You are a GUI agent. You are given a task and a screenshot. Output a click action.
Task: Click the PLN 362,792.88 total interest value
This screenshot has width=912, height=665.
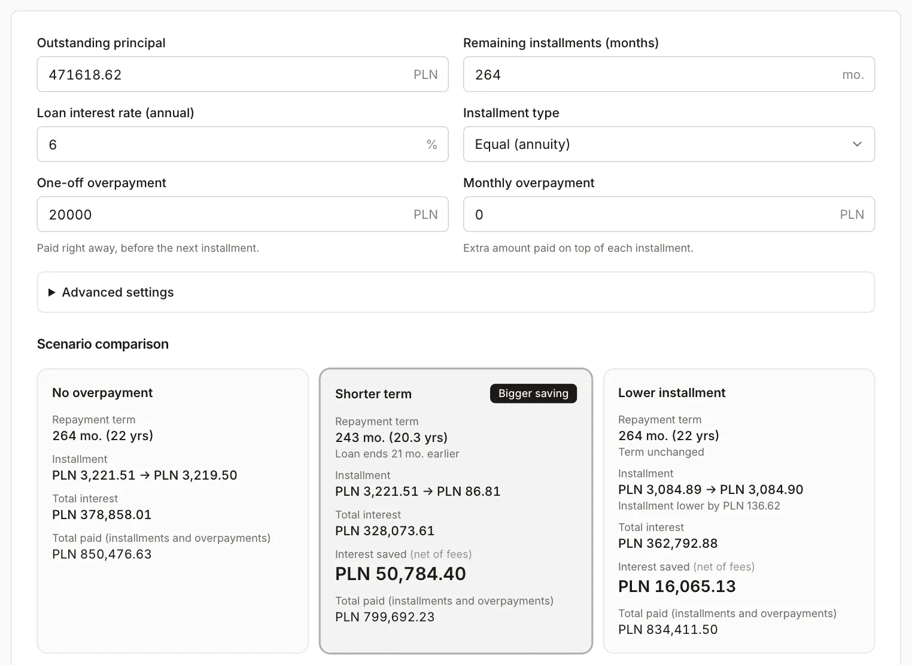pos(668,544)
